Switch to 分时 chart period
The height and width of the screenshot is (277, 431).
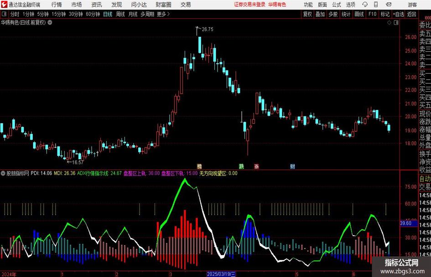(15, 14)
